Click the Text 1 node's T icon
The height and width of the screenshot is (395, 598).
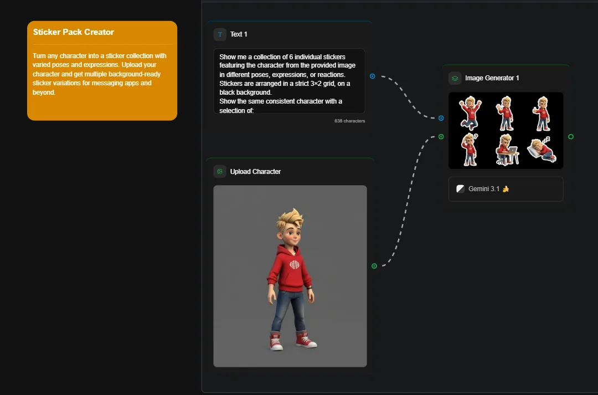219,34
